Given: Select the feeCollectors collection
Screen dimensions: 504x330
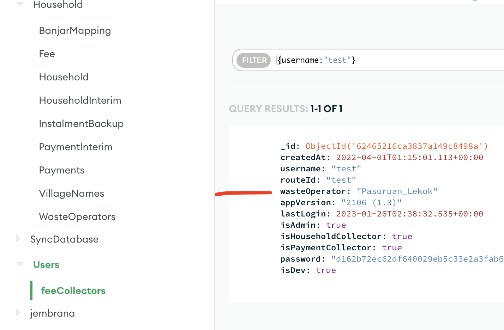Looking at the screenshot, I should point(73,291).
